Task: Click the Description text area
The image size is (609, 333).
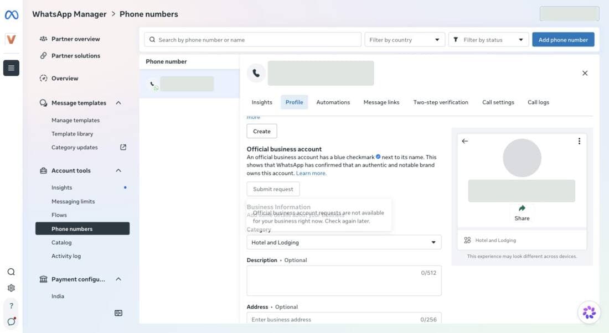Action: [x=344, y=280]
